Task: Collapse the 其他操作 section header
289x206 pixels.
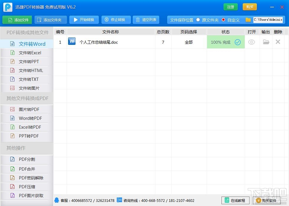Action: point(27,148)
